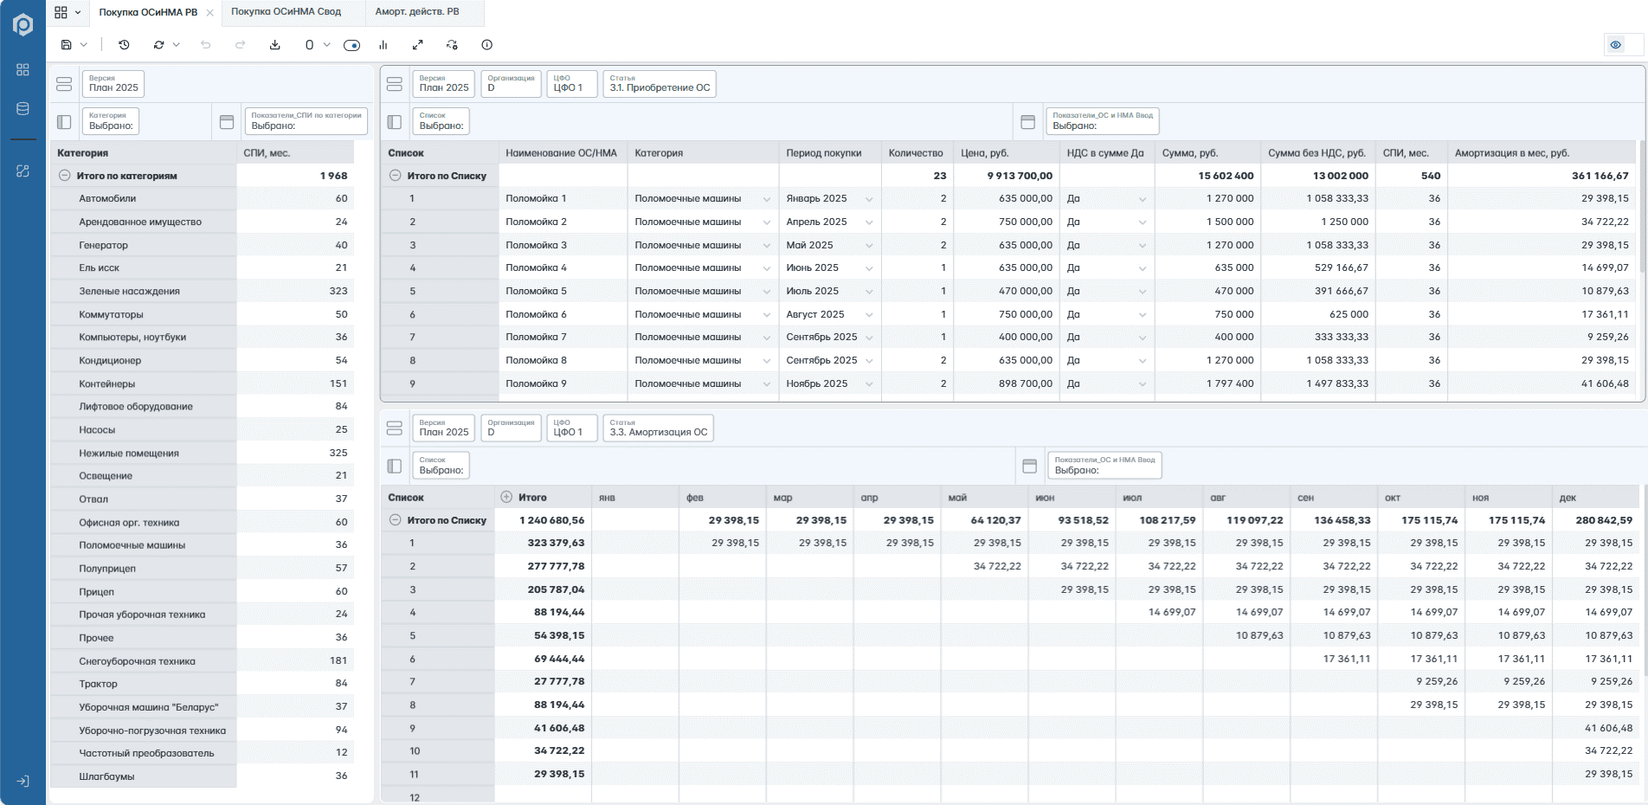Viewport: 1648px width, 805px height.
Task: Click rows icon beside Амортизация ОС Список selector
Action: tap(395, 467)
